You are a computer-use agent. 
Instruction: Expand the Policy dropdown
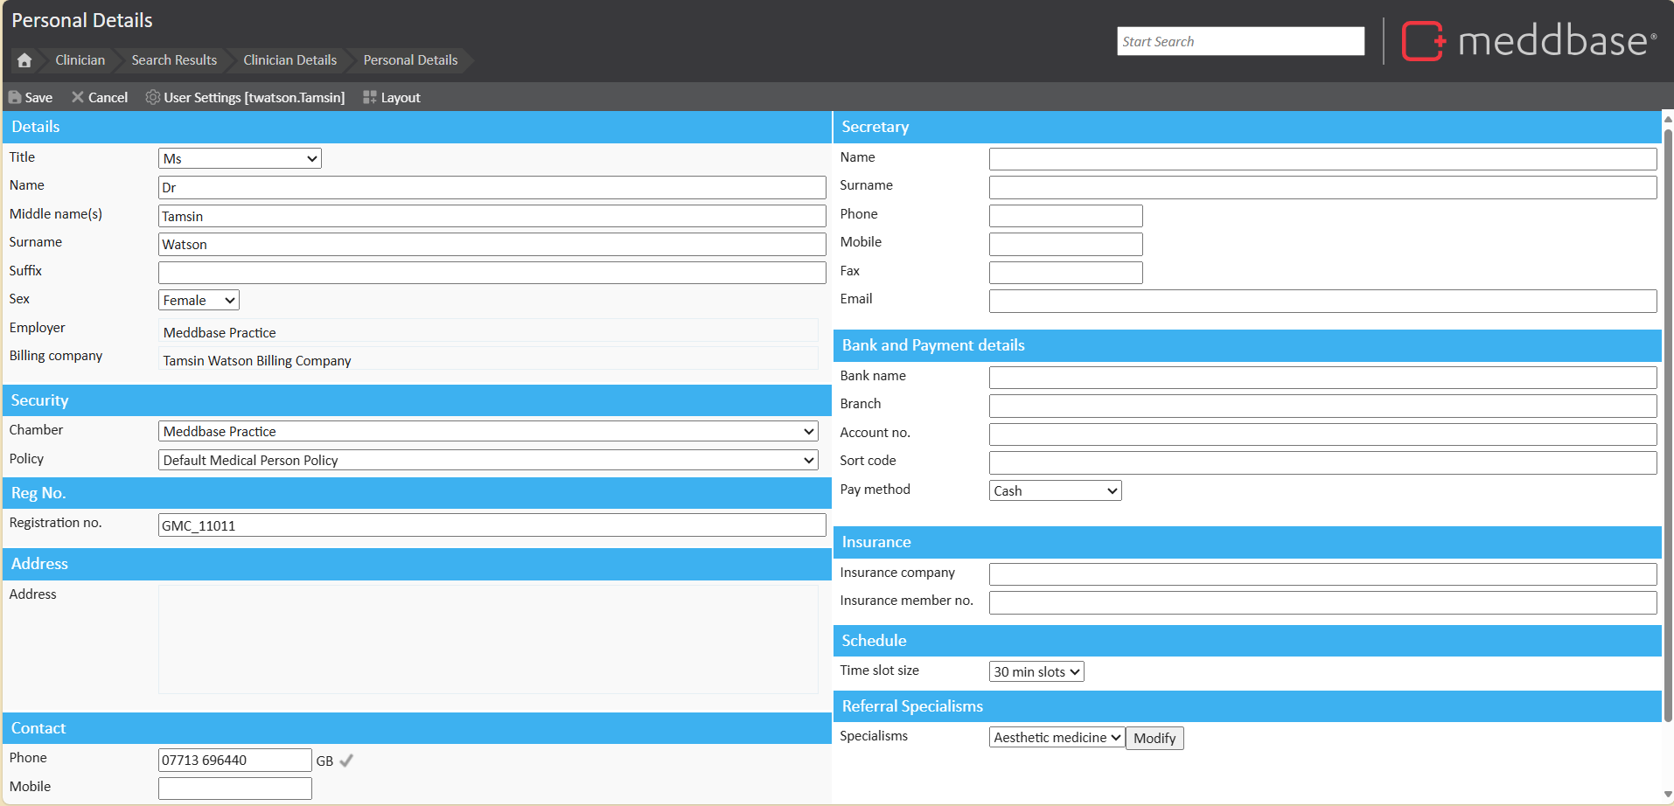(487, 460)
